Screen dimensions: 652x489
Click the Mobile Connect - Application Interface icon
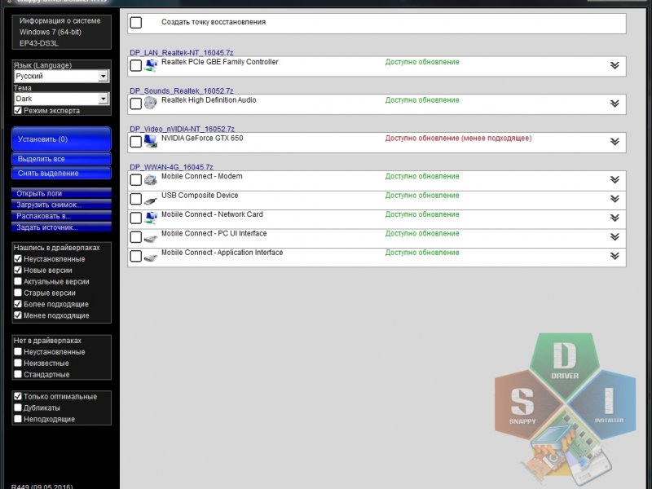pyautogui.click(x=151, y=258)
